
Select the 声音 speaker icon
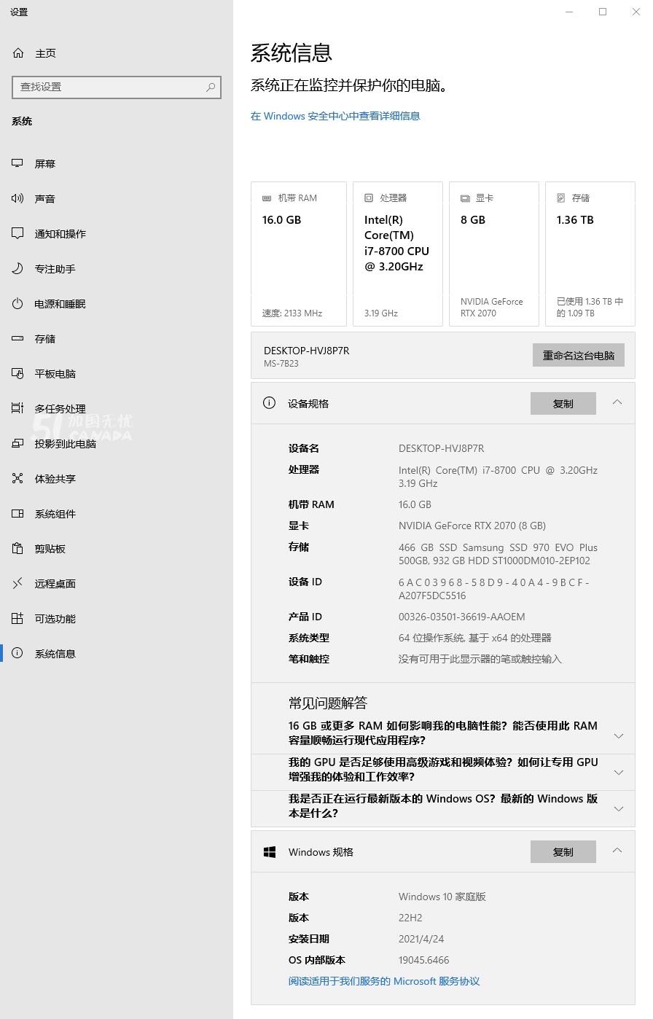[x=17, y=198]
